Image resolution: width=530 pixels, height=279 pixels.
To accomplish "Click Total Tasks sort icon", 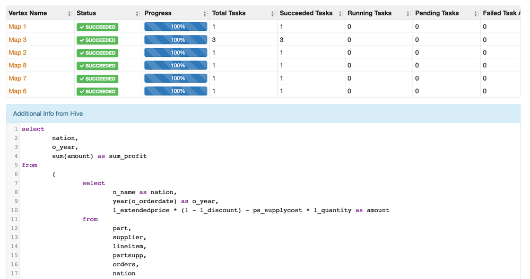I will [x=273, y=13].
